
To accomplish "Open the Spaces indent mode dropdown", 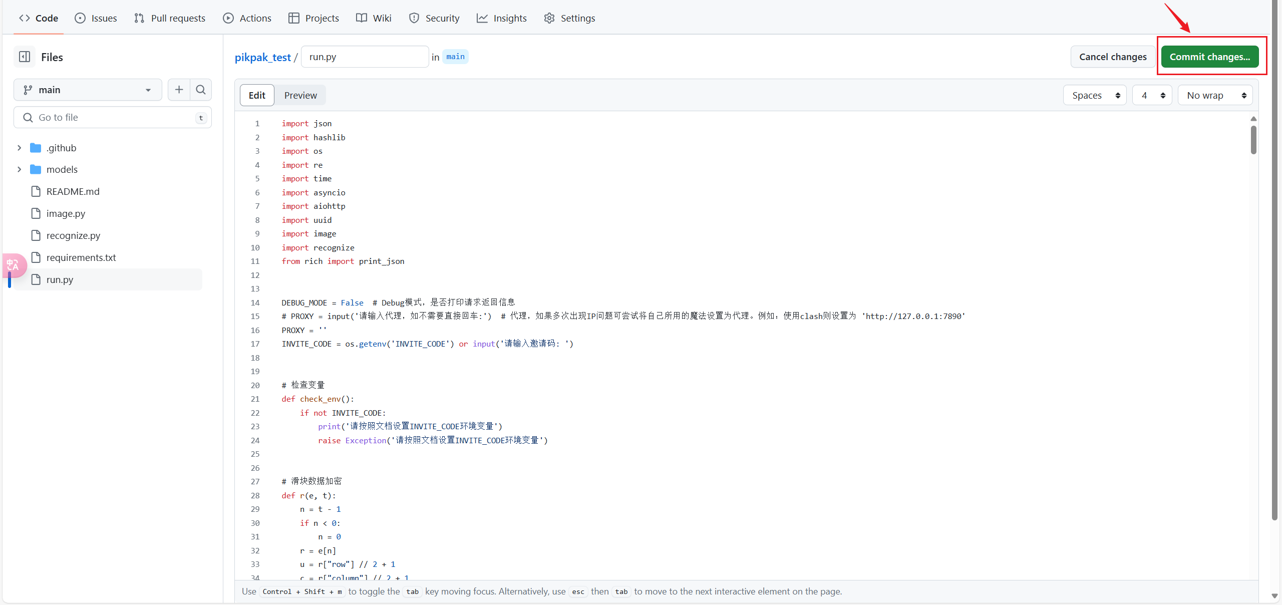I will point(1095,95).
